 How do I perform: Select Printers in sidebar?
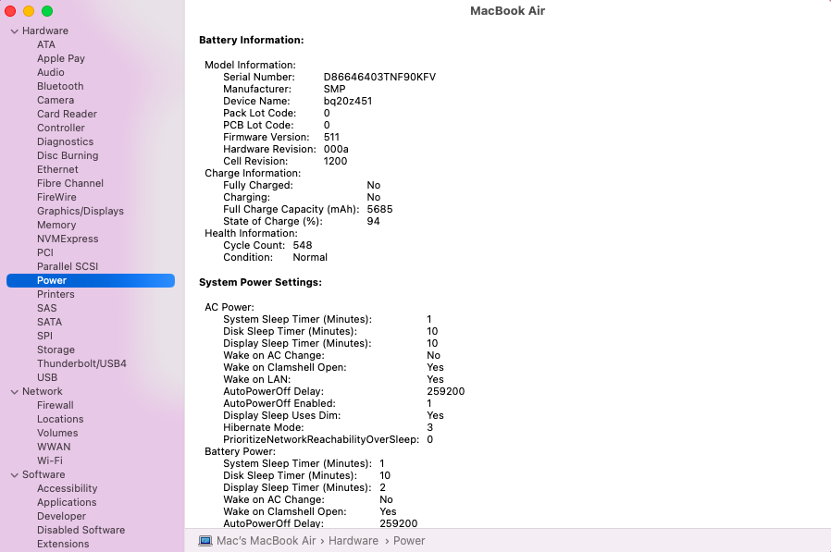[x=56, y=294]
